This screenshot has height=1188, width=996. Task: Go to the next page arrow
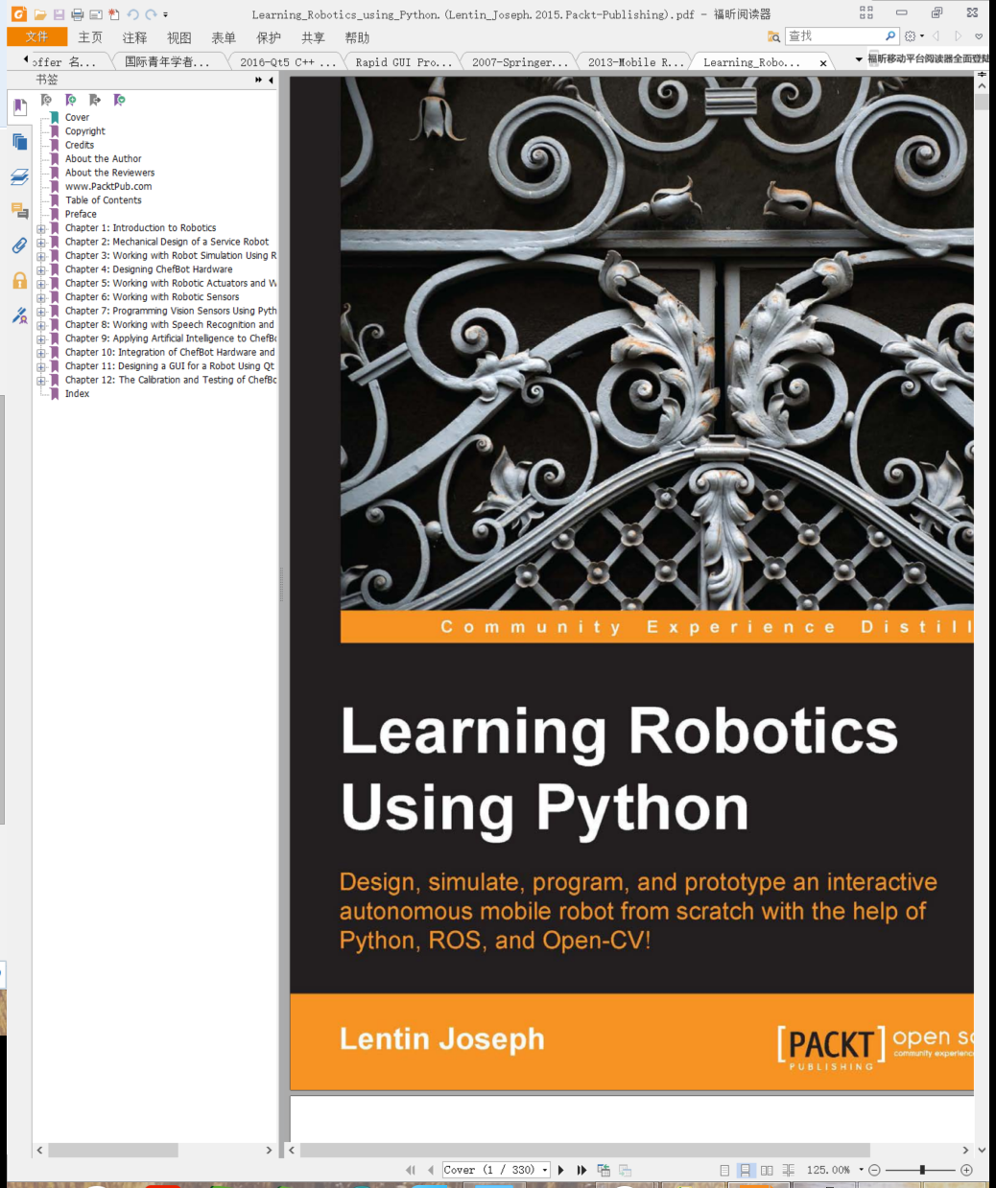pyautogui.click(x=561, y=1170)
